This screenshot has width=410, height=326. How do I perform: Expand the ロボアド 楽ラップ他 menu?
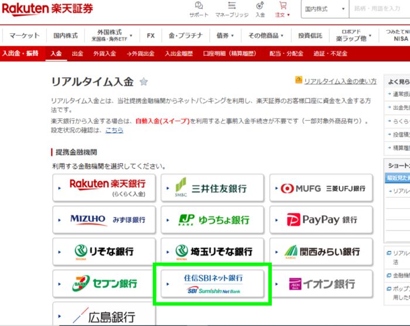[x=354, y=35]
